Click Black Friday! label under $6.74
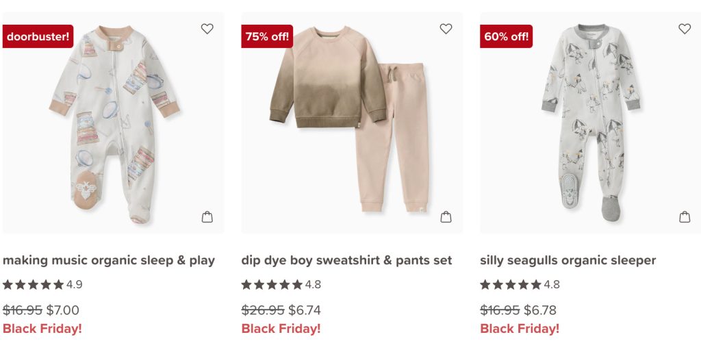Screen dimensions: 701x352 [281, 329]
